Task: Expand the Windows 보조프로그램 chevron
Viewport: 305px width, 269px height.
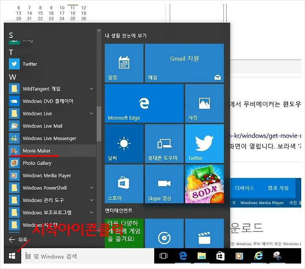Action: (x=91, y=213)
